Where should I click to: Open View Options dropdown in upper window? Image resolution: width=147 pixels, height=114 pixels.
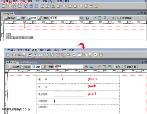tap(100, 18)
